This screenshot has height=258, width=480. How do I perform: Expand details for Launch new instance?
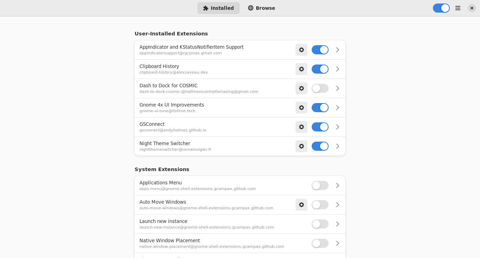coord(337,224)
